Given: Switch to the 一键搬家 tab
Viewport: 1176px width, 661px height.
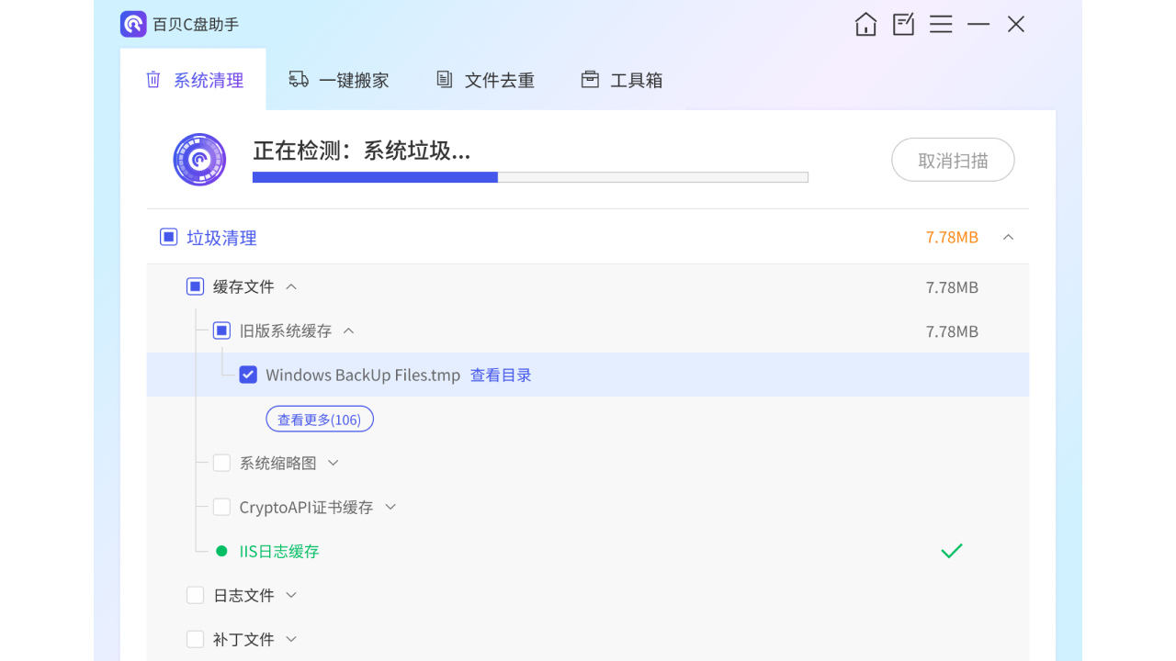Looking at the screenshot, I should pos(339,80).
